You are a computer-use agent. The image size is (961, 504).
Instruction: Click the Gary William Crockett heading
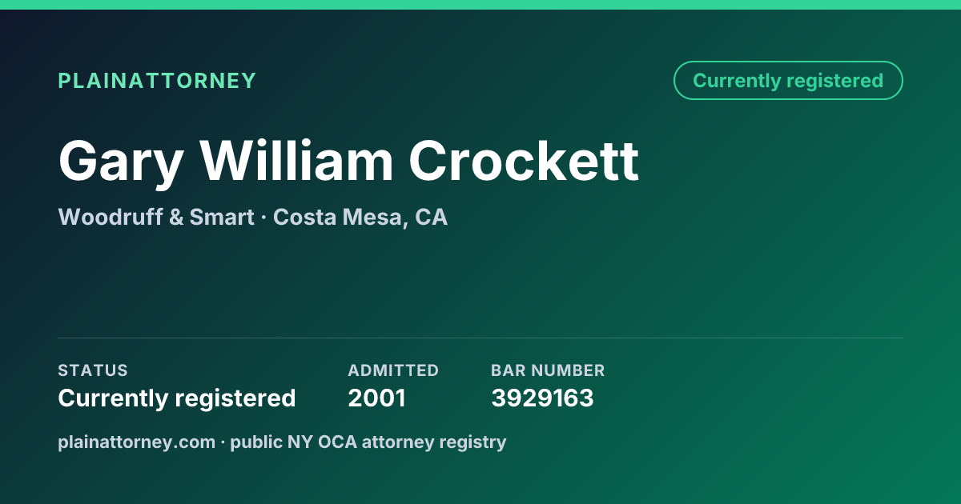click(348, 162)
